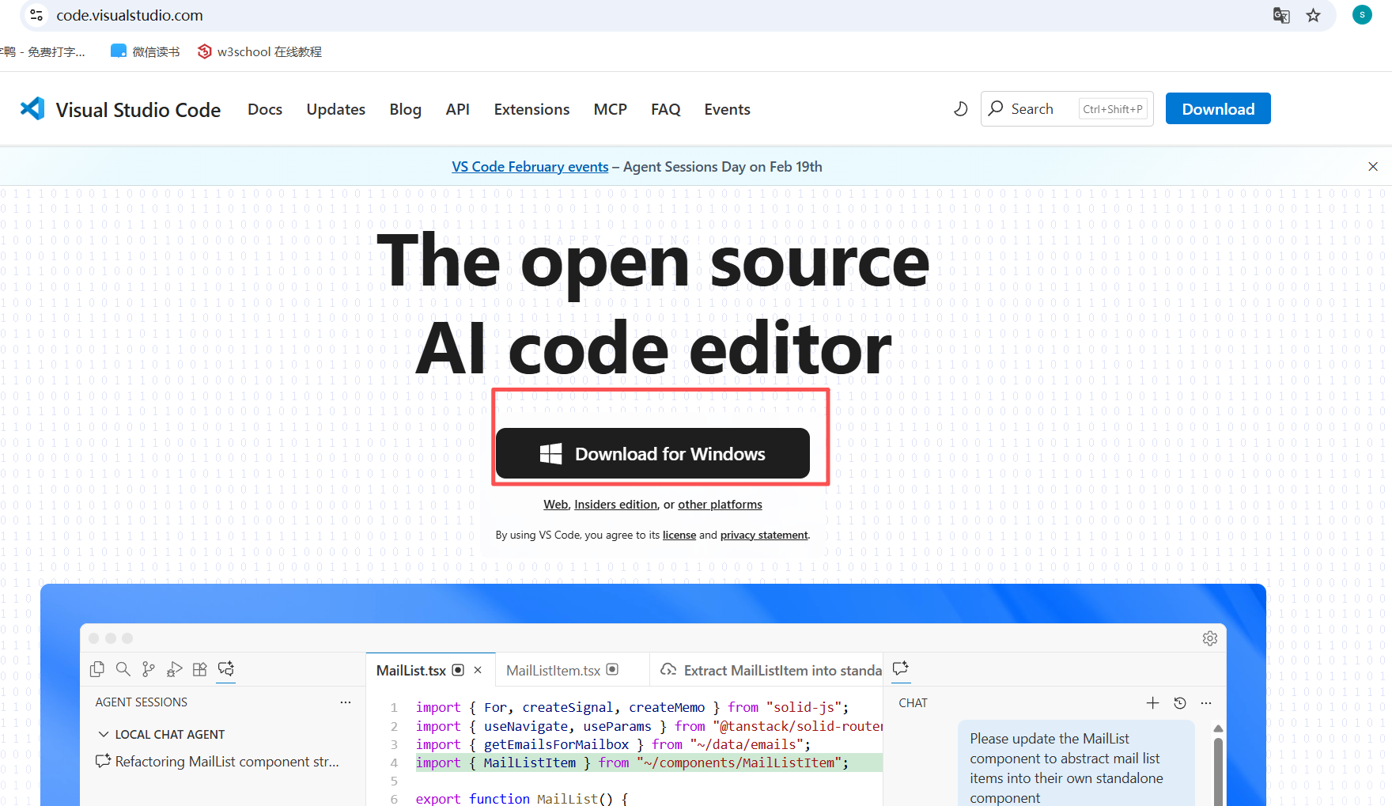Screen dimensions: 1392x806
Task: Click the chat panel scrollbar
Action: (x=1218, y=771)
